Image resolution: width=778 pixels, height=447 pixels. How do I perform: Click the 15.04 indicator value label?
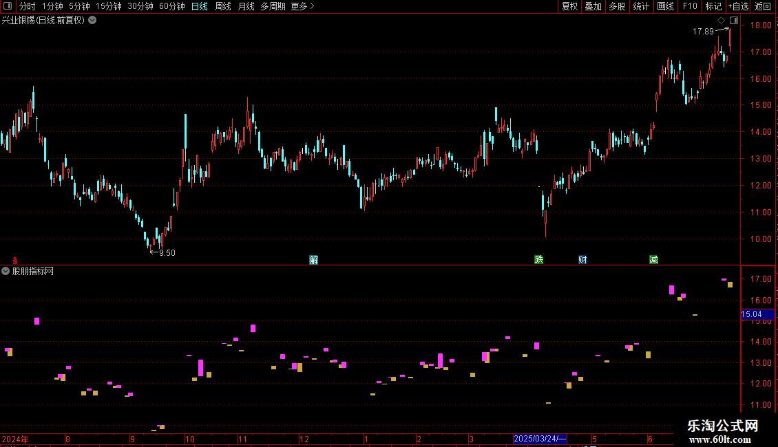pyautogui.click(x=757, y=314)
